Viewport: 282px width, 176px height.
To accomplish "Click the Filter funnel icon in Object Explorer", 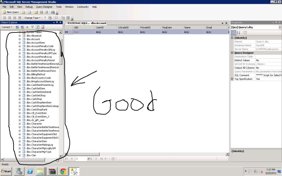I will click(32, 27).
